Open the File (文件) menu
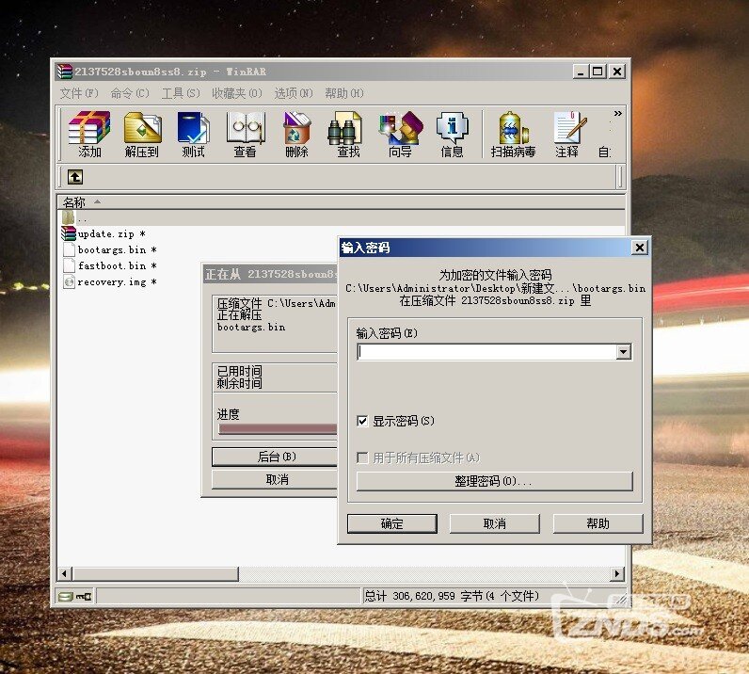Screen dimensions: 749x674 pos(79,93)
